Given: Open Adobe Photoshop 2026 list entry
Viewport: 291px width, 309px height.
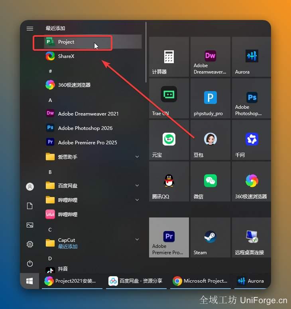Looking at the screenshot, I should (x=93, y=128).
